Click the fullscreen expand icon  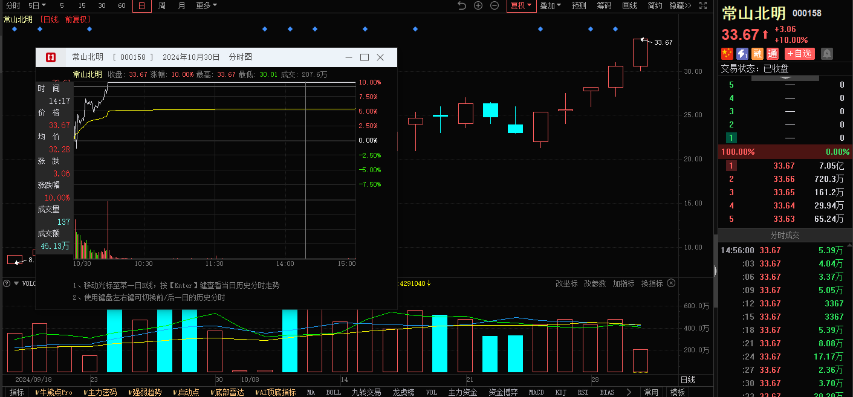(x=703, y=5)
